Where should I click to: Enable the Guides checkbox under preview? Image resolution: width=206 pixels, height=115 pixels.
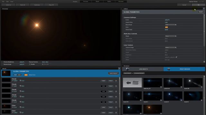coord(30,64)
